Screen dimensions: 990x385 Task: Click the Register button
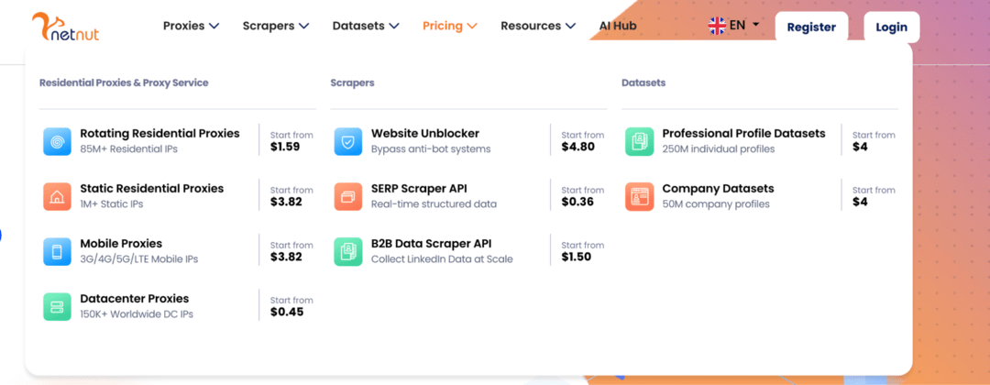[811, 27]
